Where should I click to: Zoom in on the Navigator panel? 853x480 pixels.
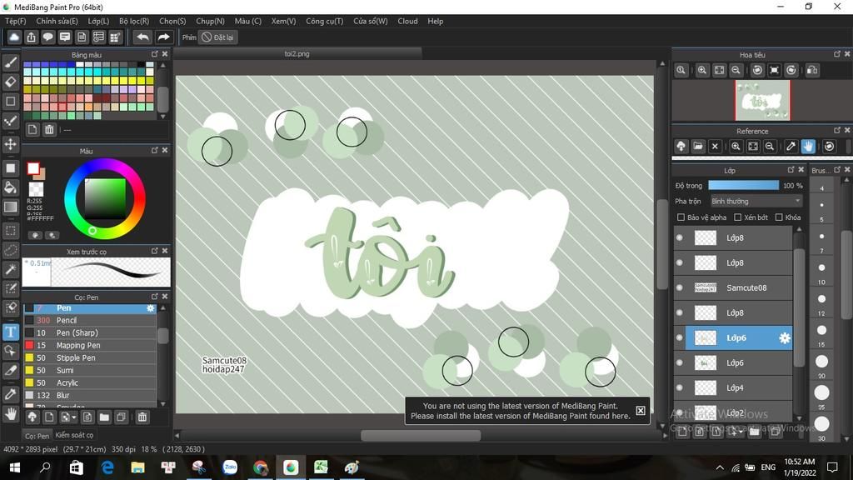(x=702, y=70)
